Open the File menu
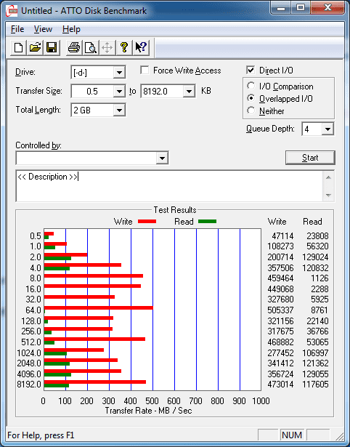Viewport: 350px width, 447px height. (x=17, y=29)
